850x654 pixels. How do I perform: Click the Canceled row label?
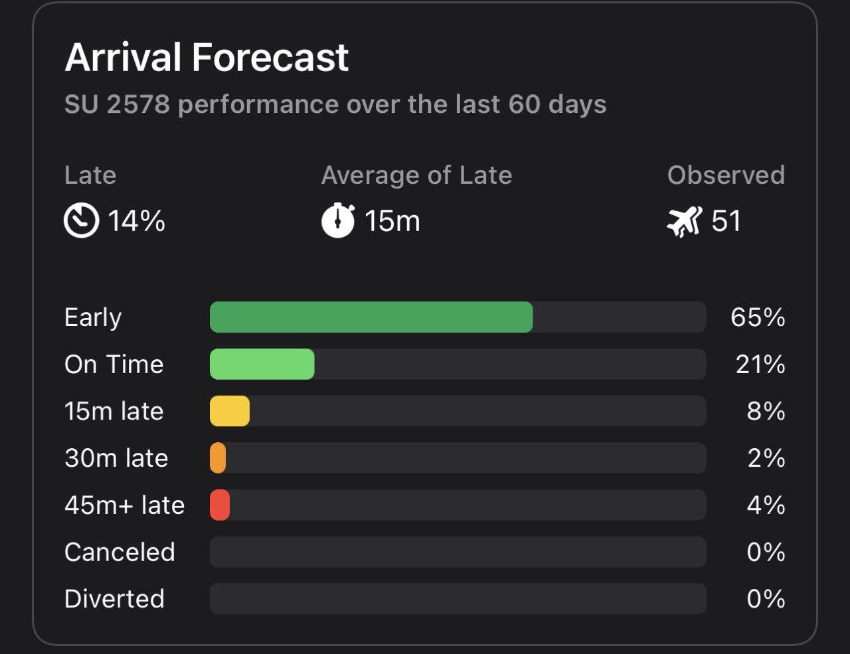point(120,552)
